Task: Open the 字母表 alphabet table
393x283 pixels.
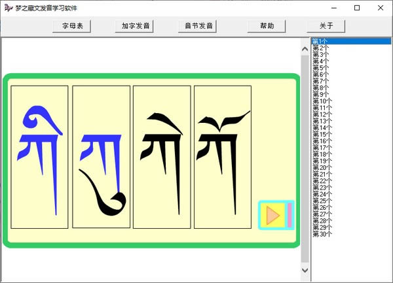Action: pos(72,26)
